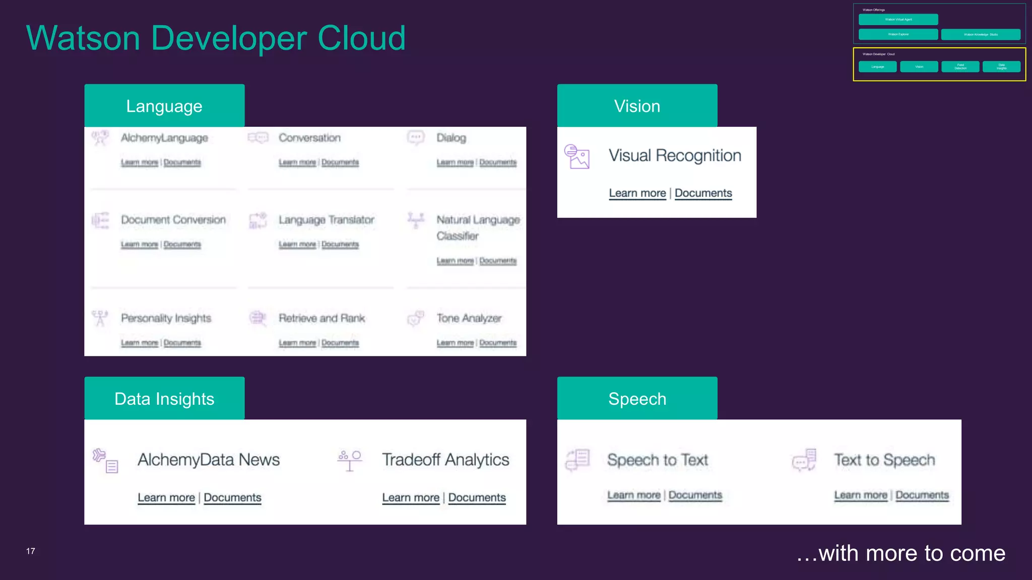Open Learn more under Language Translator
The image size is (1032, 580).
[297, 244]
